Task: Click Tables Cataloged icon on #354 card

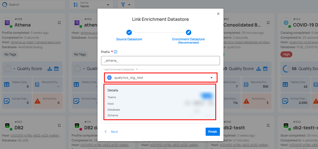Action: (x=76, y=84)
